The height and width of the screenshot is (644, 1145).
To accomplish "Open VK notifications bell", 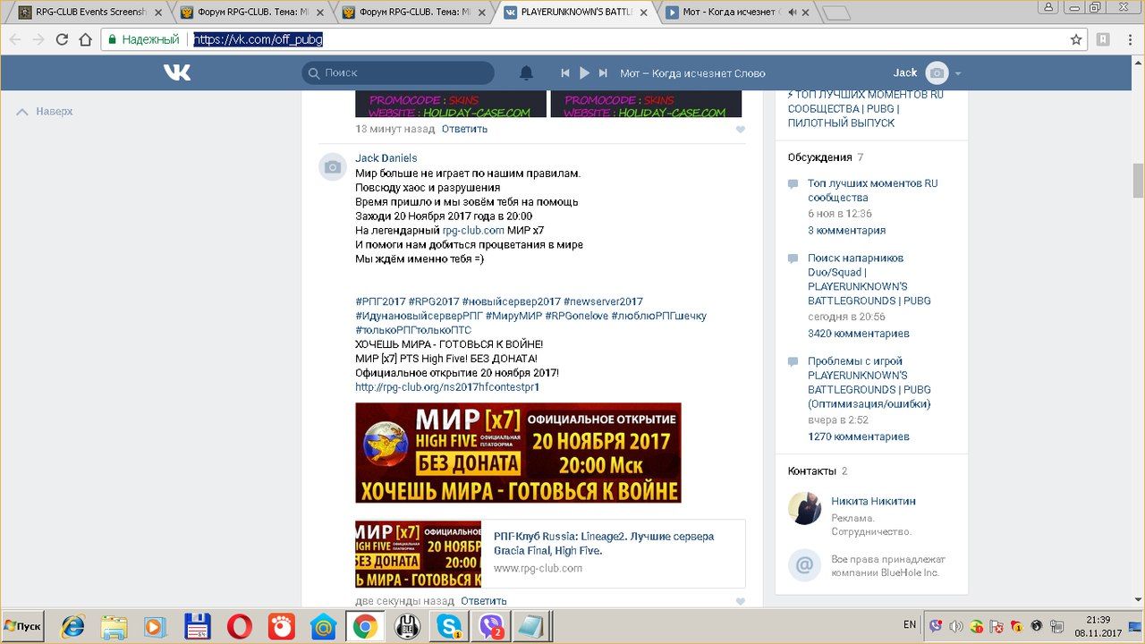I will [x=526, y=72].
